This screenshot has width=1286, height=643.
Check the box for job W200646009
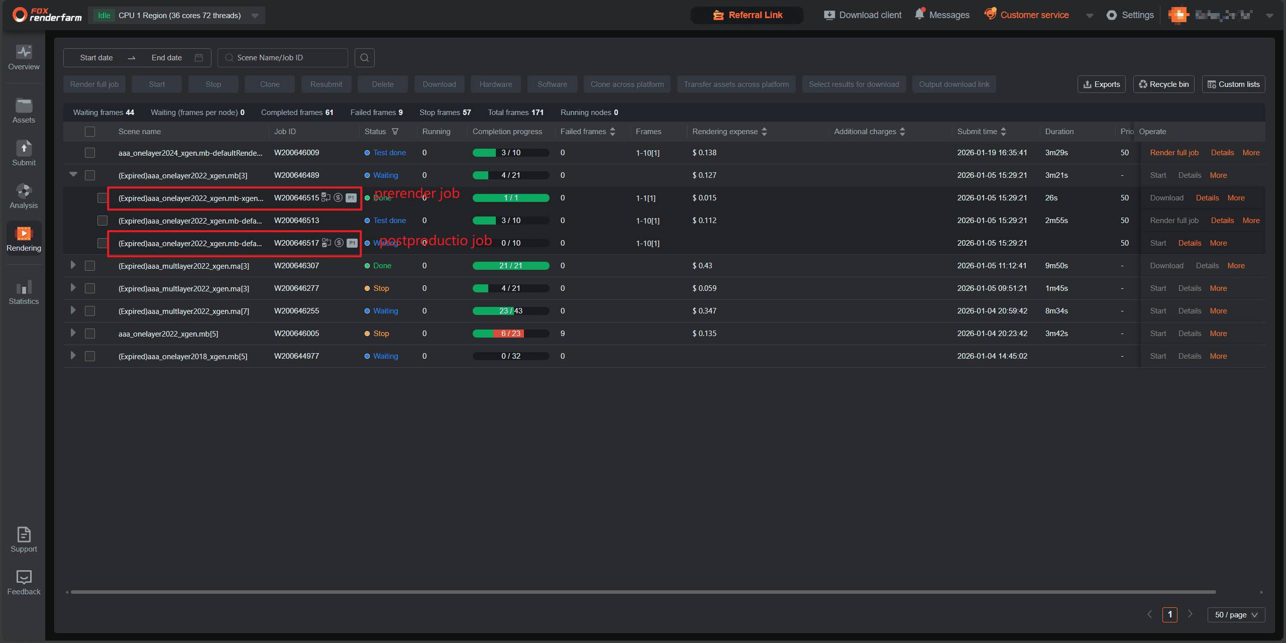pyautogui.click(x=90, y=153)
